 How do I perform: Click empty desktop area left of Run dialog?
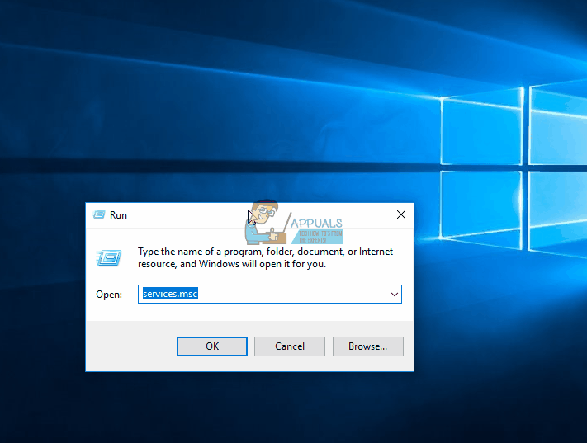click(41, 289)
